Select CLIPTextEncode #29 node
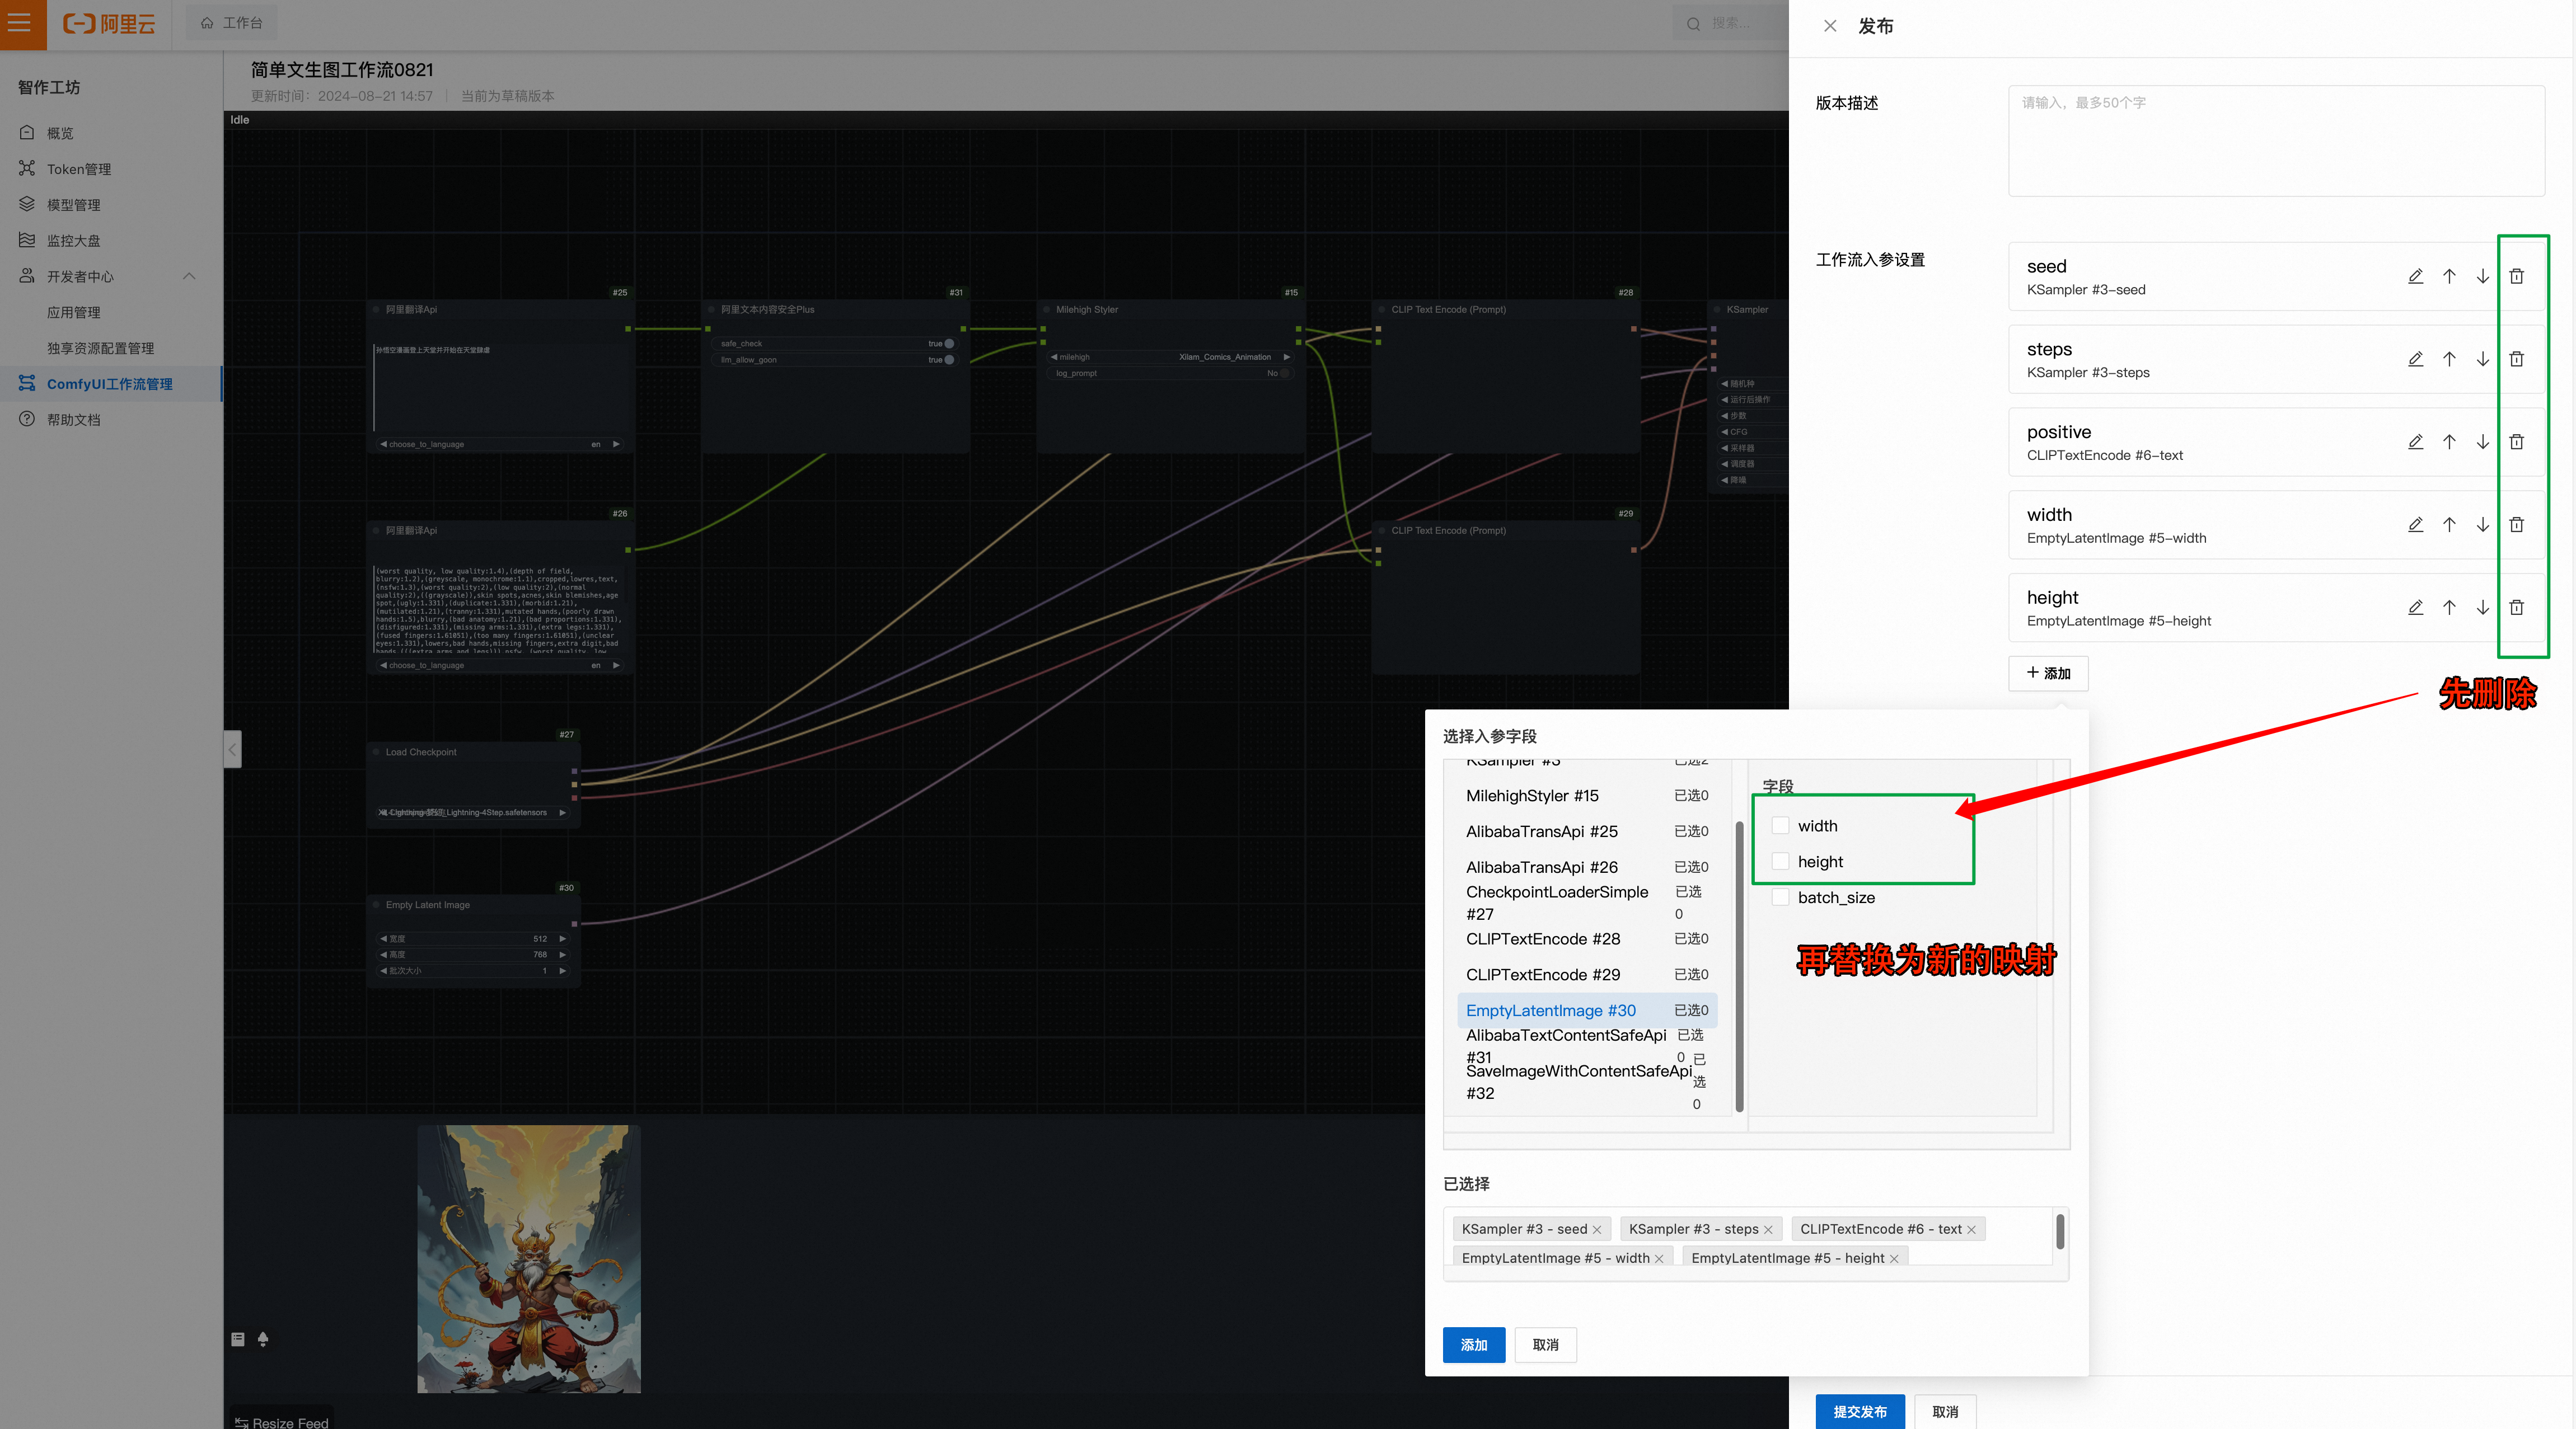This screenshot has width=2576, height=1429. point(1587,975)
